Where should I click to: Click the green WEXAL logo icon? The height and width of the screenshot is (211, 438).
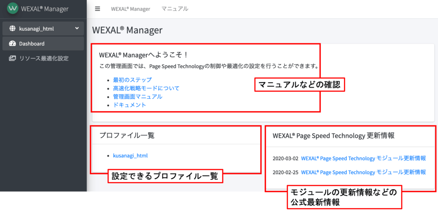click(x=12, y=9)
